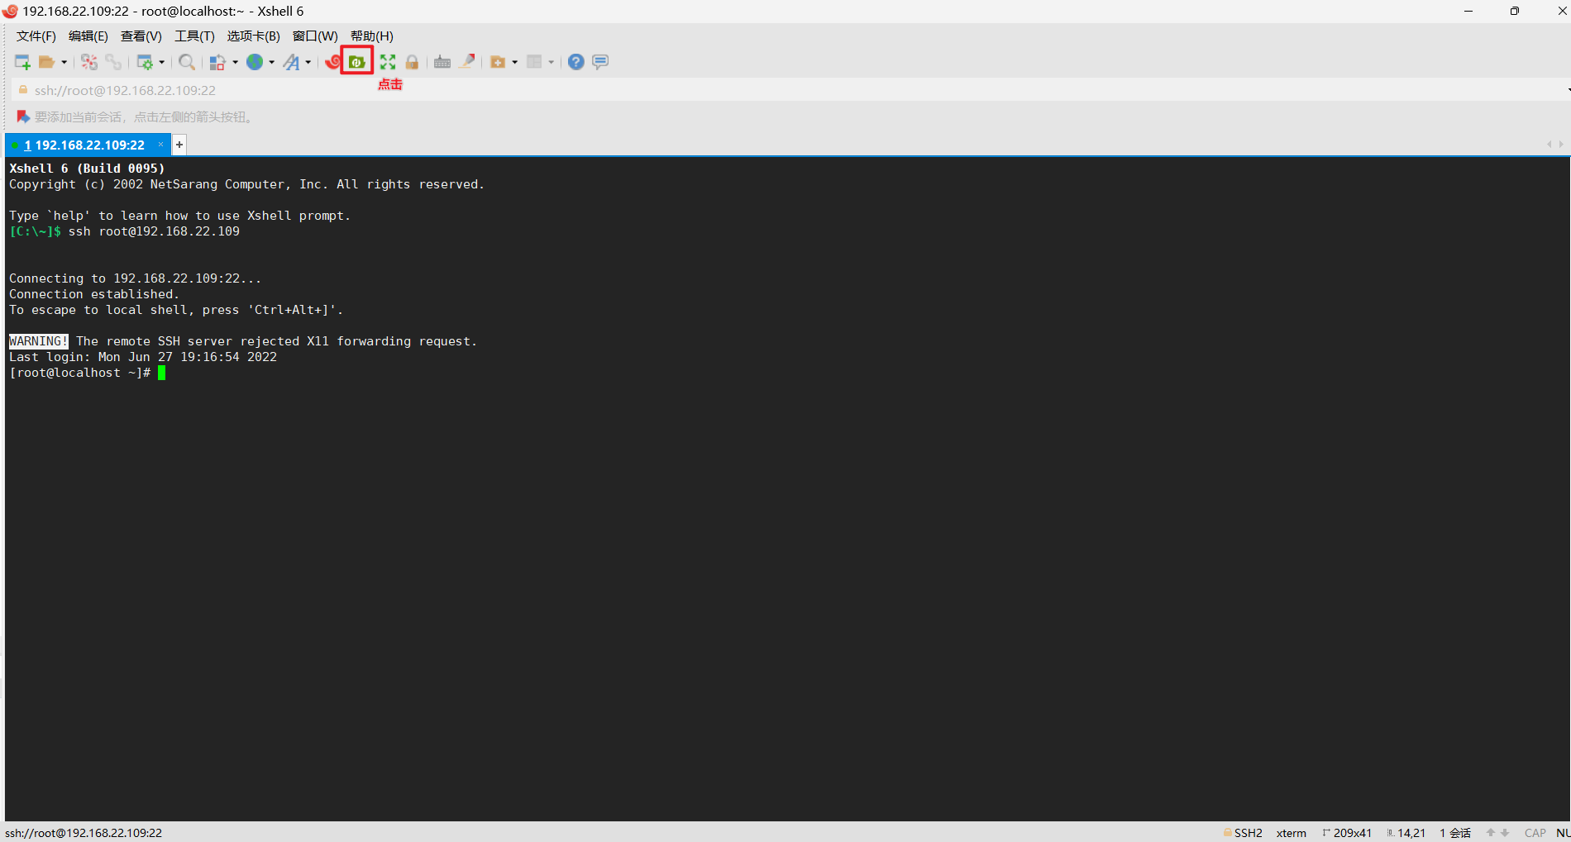Click the tab scroll right arrow
The height and width of the screenshot is (842, 1571).
tap(1561, 145)
